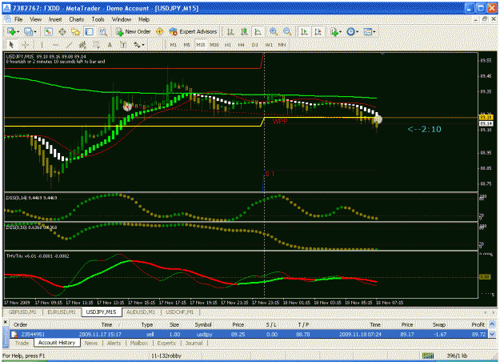The height and width of the screenshot is (362, 500).
Task: Select the Fibonacci Retracement tool
Action: [96, 45]
